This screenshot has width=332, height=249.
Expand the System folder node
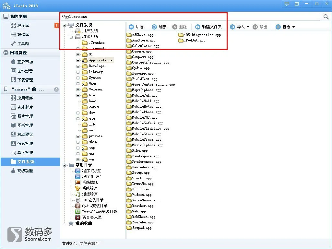pyautogui.click(x=78, y=78)
